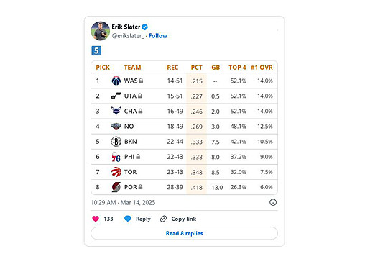Follow the @erikslater_ account

pos(158,36)
